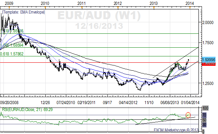Click the Template: EMA Envelope label

tap(23, 12)
